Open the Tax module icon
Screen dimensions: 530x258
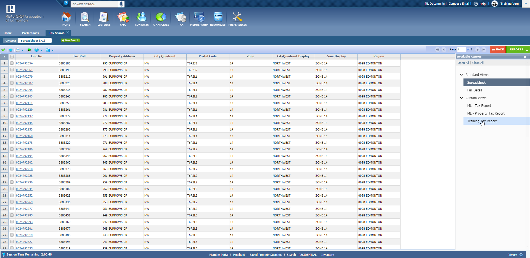pyautogui.click(x=181, y=17)
